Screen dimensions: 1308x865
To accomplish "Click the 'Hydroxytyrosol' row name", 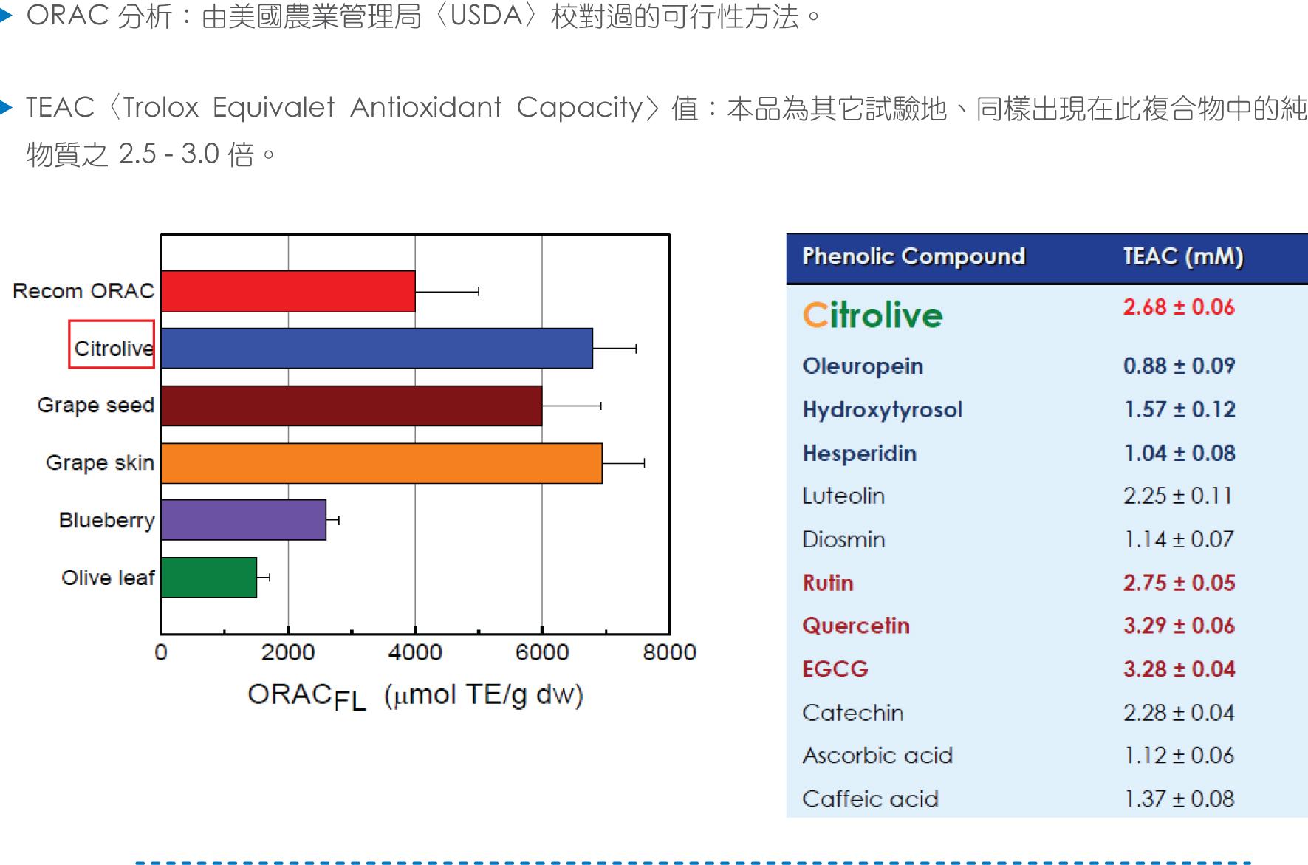I will point(883,410).
